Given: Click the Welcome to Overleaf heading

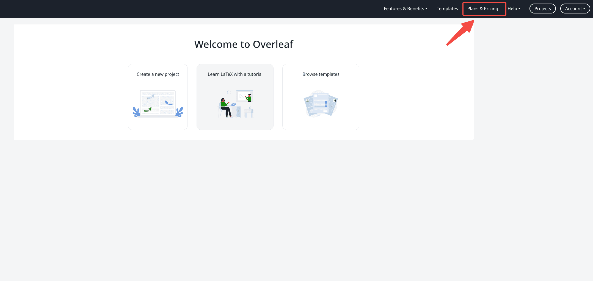Looking at the screenshot, I should (244, 44).
